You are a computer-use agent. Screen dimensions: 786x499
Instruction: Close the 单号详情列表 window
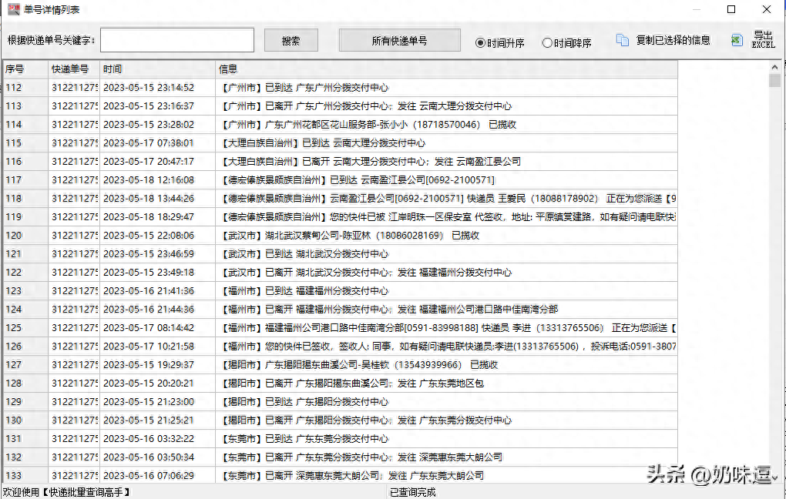click(x=767, y=9)
